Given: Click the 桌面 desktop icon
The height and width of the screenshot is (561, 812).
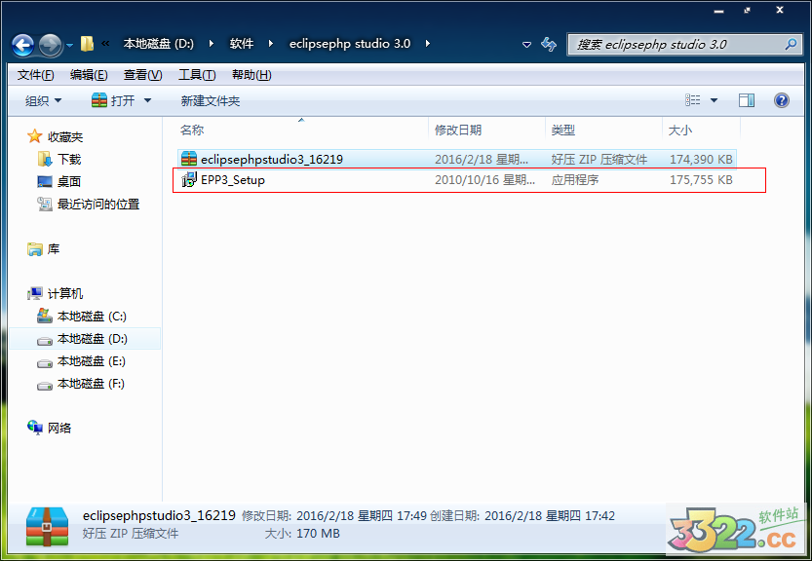Looking at the screenshot, I should pos(45,182).
